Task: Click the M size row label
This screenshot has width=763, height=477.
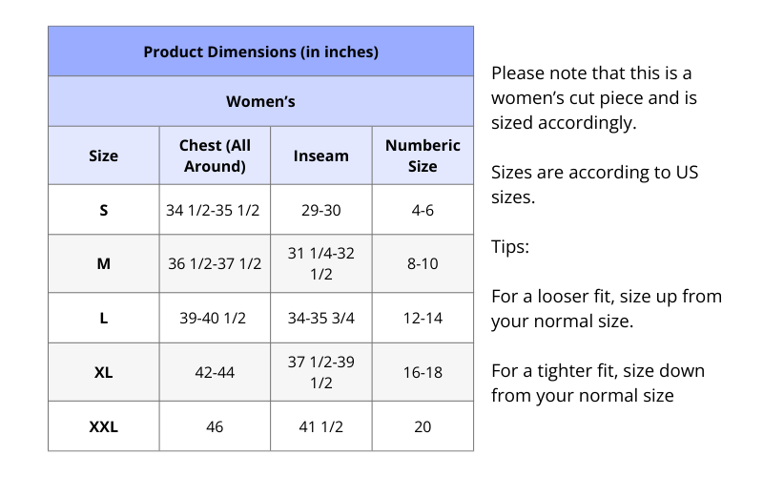Action: tap(103, 263)
